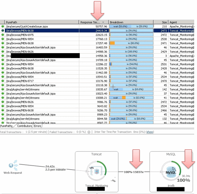Click response time value 11528.35
Image resolution: width=197 pixels, height=194 pixels.
[101, 68]
